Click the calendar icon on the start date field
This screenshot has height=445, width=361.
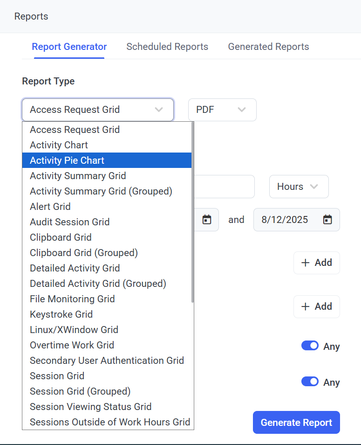(x=207, y=220)
